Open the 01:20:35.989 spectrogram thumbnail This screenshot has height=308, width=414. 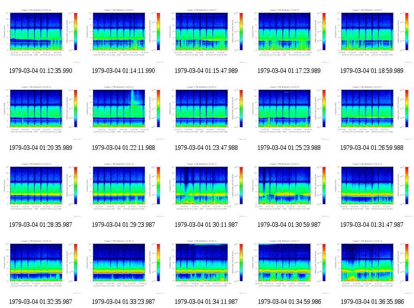point(41,112)
